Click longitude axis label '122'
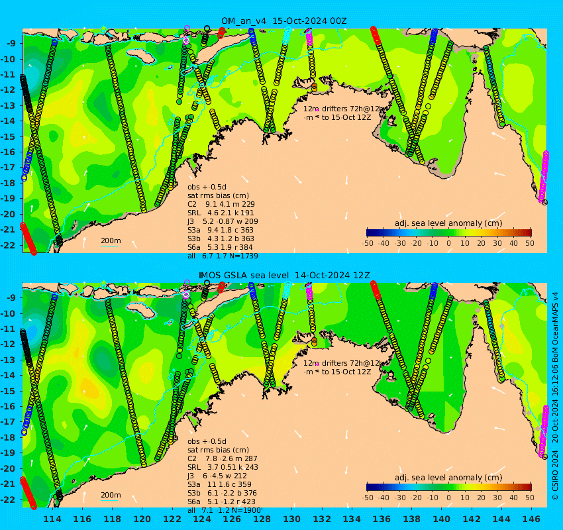563x530 pixels. (172, 519)
